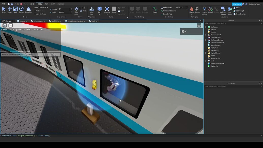
Task: Toggle the Move snap checkbox
Action: [51, 12]
